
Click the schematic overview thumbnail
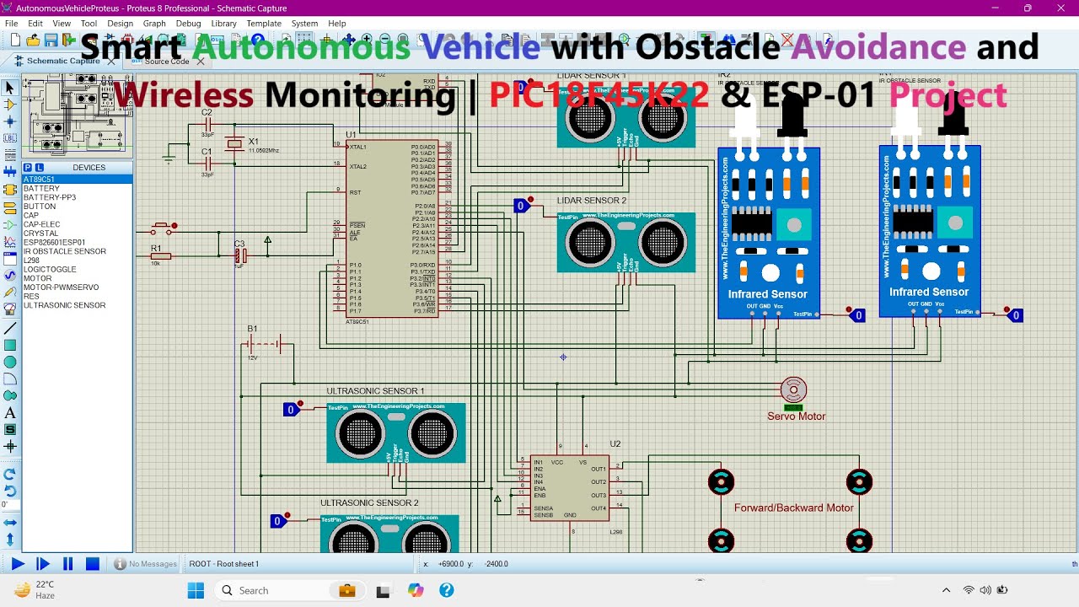point(77,115)
